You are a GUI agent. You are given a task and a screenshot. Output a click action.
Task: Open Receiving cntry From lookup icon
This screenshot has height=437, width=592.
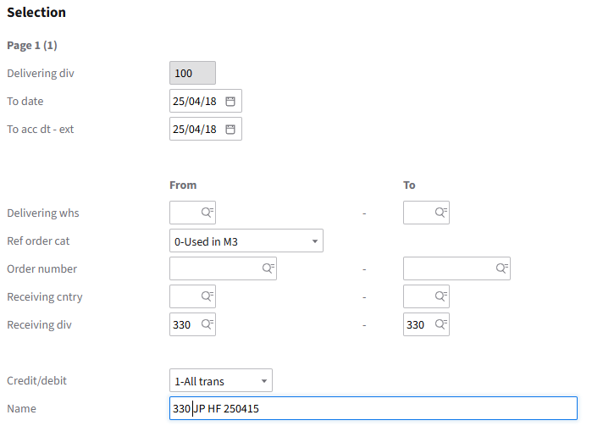[207, 296]
